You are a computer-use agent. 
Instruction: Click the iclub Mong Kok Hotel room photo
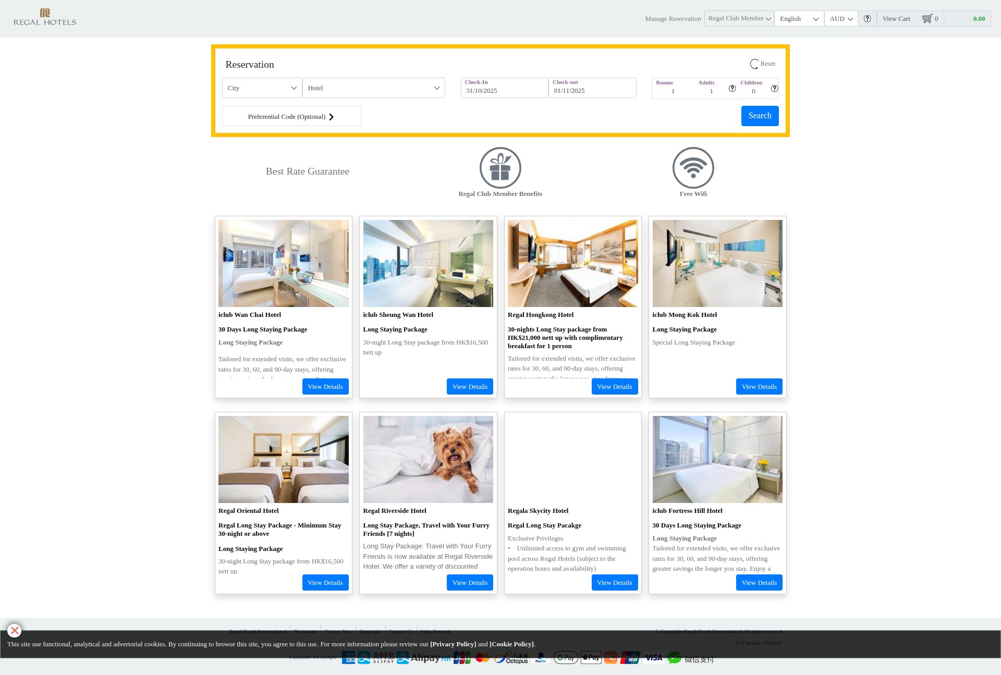click(717, 263)
